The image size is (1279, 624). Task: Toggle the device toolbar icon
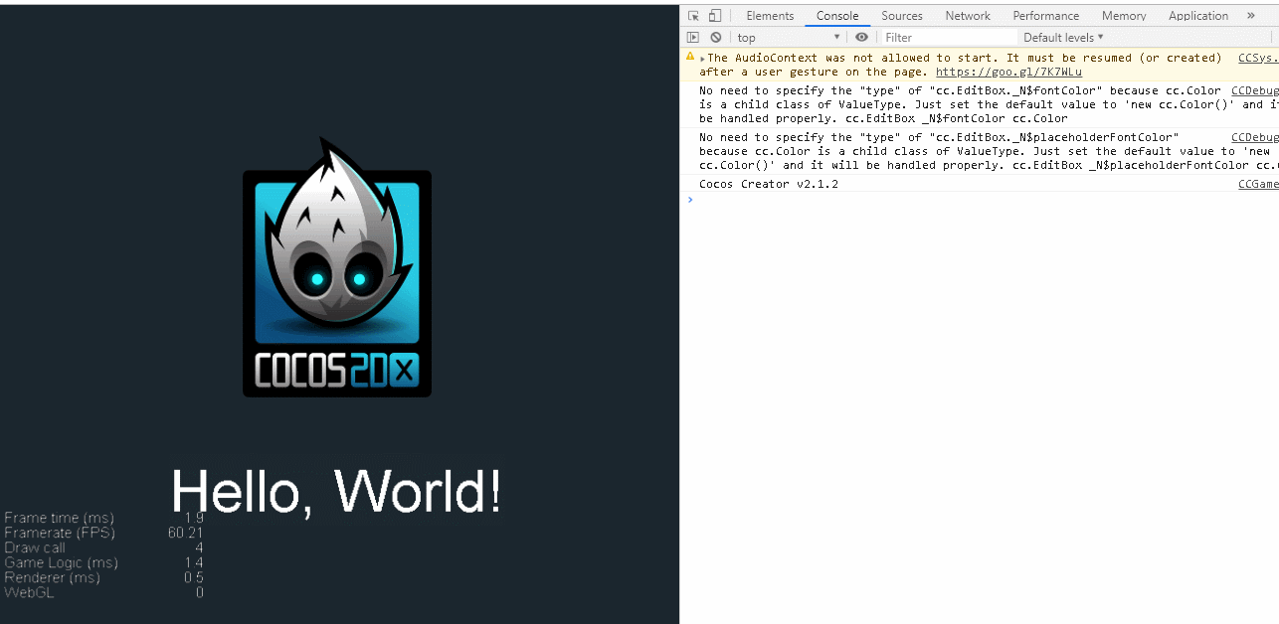(714, 16)
